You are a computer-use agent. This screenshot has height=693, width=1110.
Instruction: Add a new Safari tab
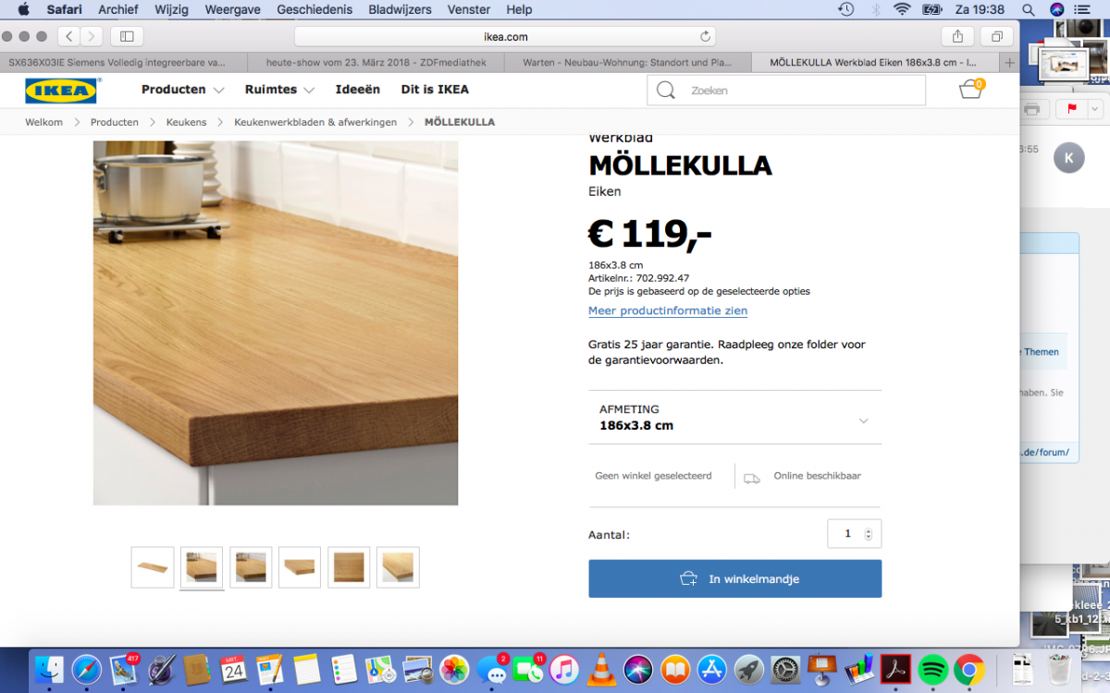pyautogui.click(x=1009, y=63)
